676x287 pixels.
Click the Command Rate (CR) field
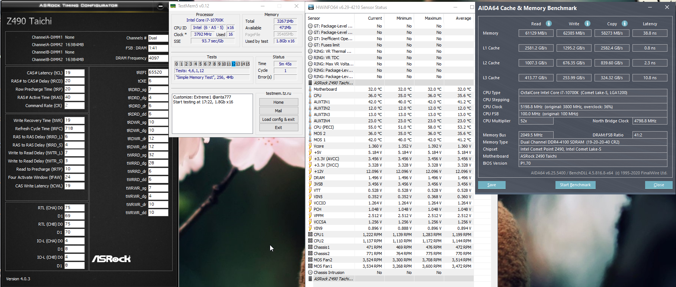tap(74, 106)
